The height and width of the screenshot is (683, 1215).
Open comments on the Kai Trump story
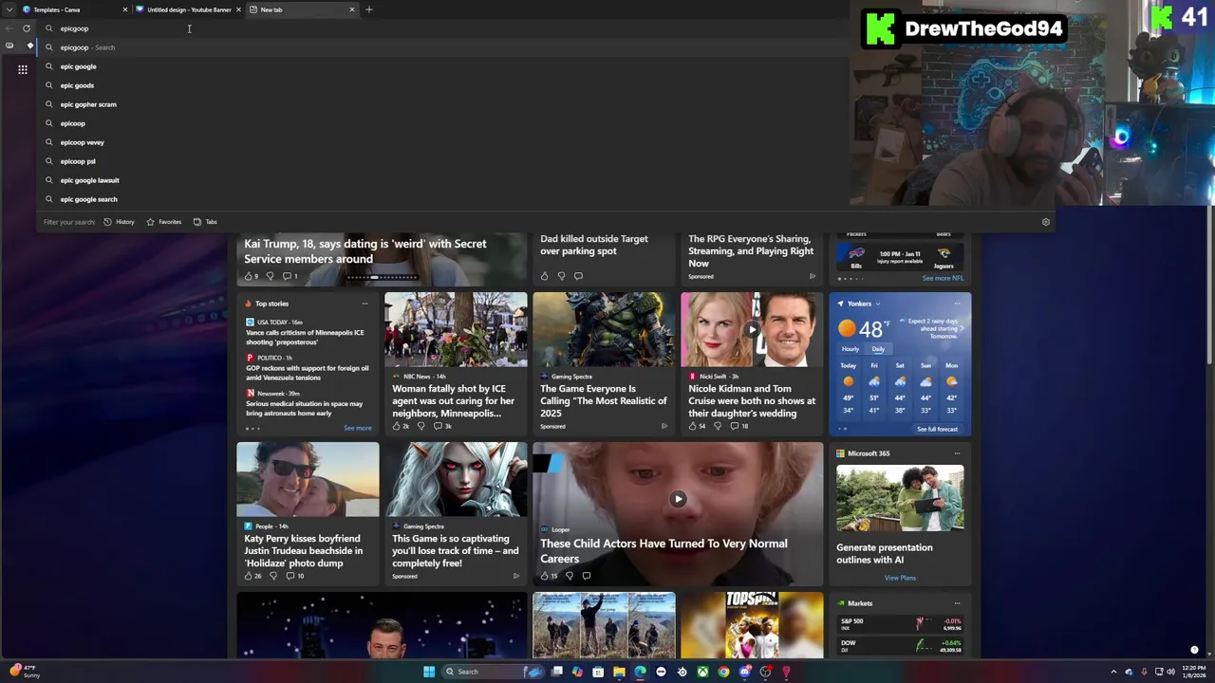290,276
